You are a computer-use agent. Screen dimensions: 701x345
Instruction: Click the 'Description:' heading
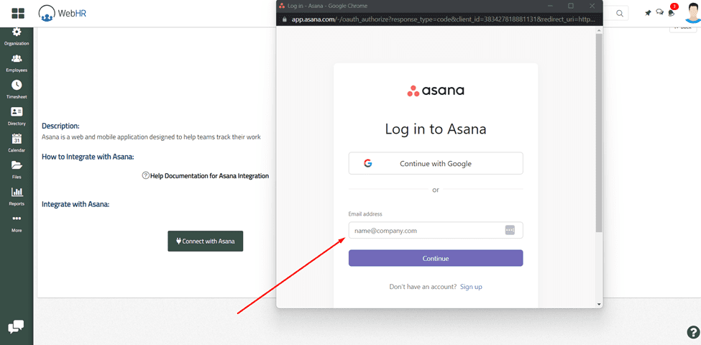click(x=61, y=126)
